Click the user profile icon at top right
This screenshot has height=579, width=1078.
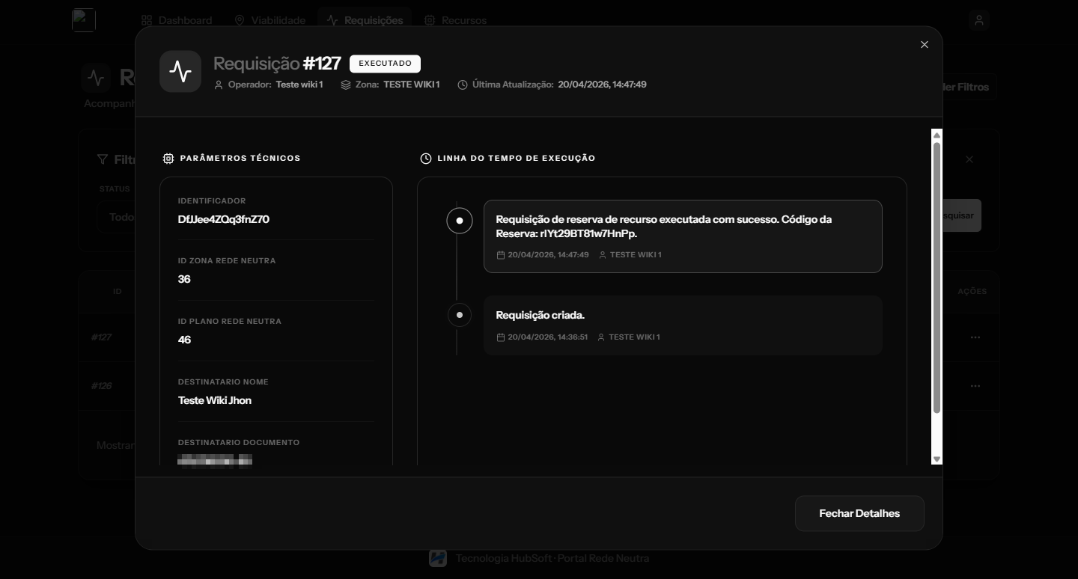[x=979, y=20]
